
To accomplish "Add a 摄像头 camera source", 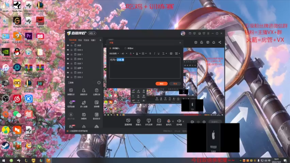I will pos(138,122).
